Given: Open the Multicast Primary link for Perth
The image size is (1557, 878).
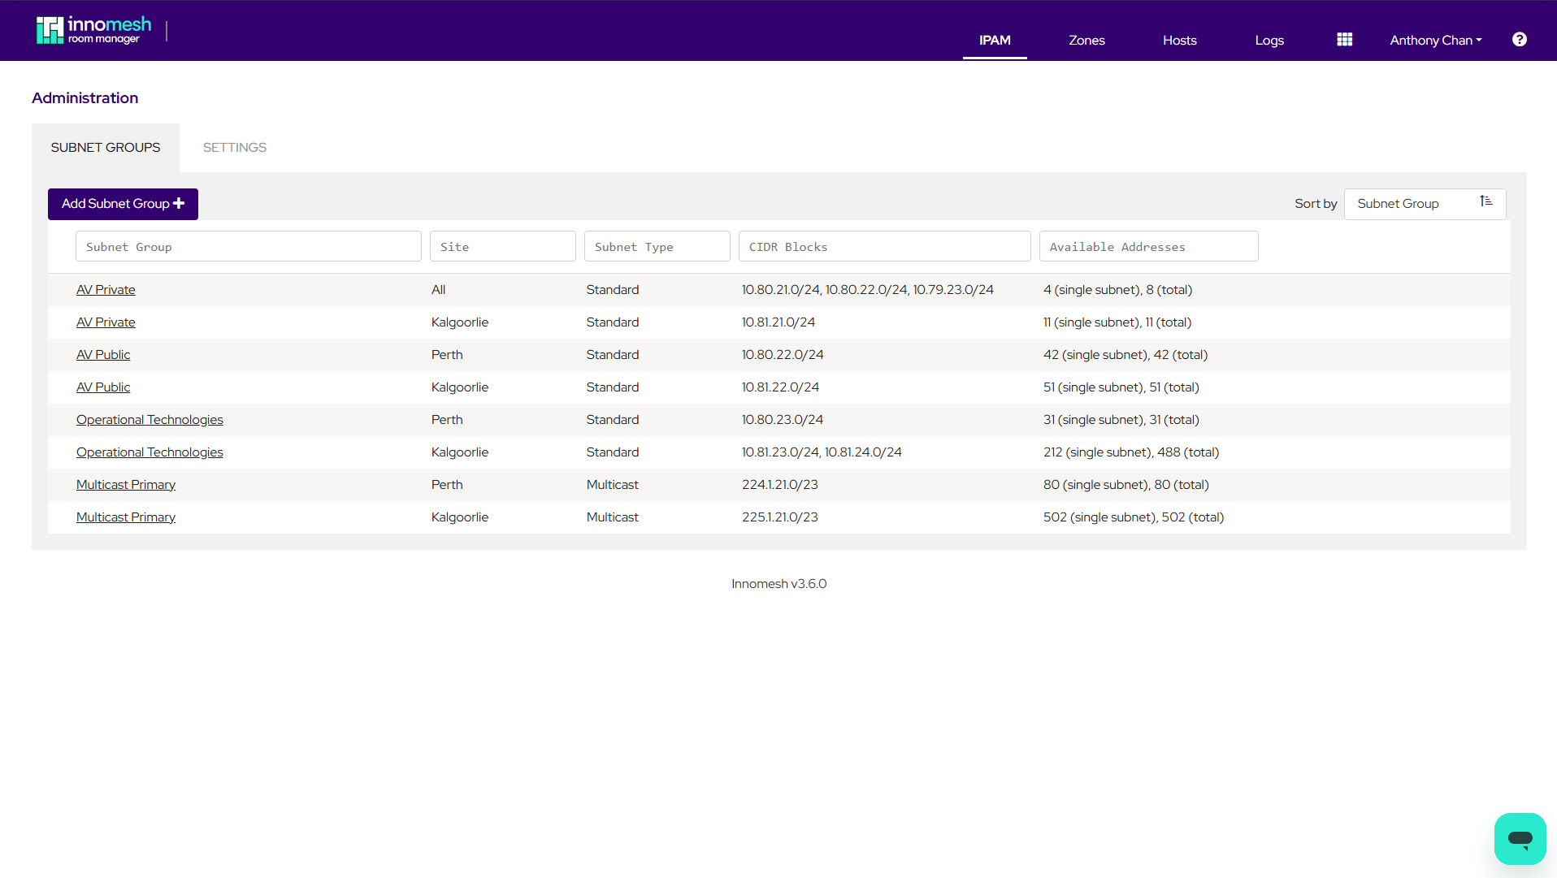Looking at the screenshot, I should point(125,484).
